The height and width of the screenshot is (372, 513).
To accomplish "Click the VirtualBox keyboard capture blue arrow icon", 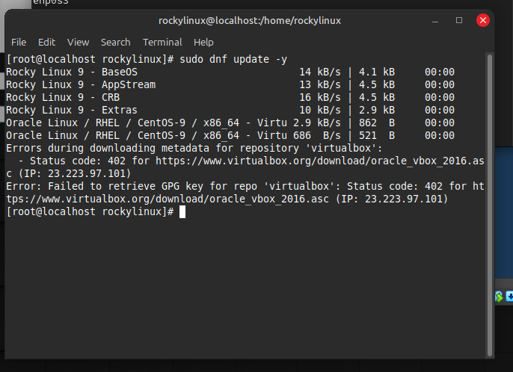I will (x=509, y=297).
